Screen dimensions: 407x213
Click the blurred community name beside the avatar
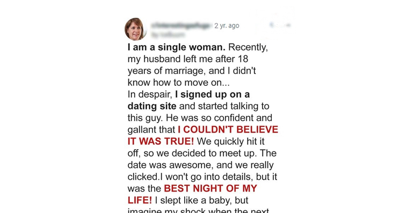[181, 25]
